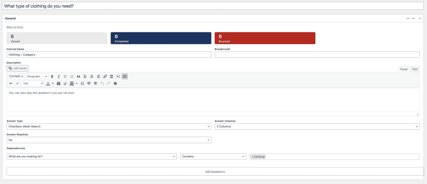Screen dimensions: 427x184
Task: Click the General panel heading
Action: coord(10,18)
